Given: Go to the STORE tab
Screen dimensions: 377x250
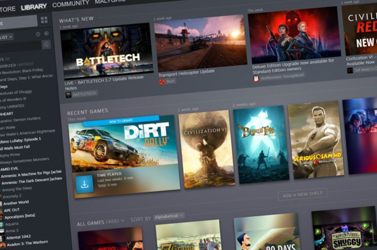Looking at the screenshot, I should pyautogui.click(x=7, y=9).
